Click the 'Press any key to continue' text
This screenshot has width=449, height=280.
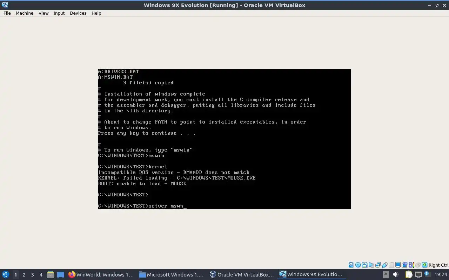pos(147,133)
